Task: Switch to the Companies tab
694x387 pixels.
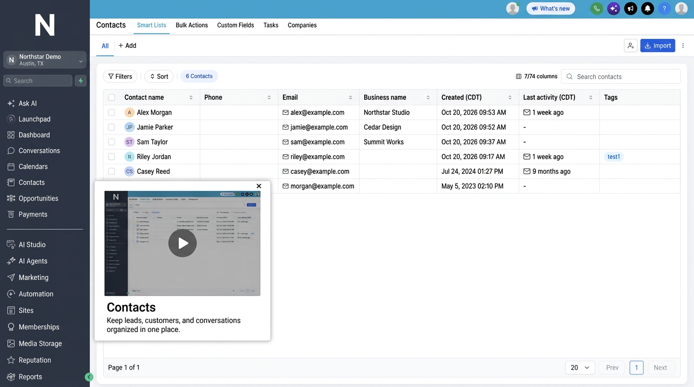Action: 302,25
